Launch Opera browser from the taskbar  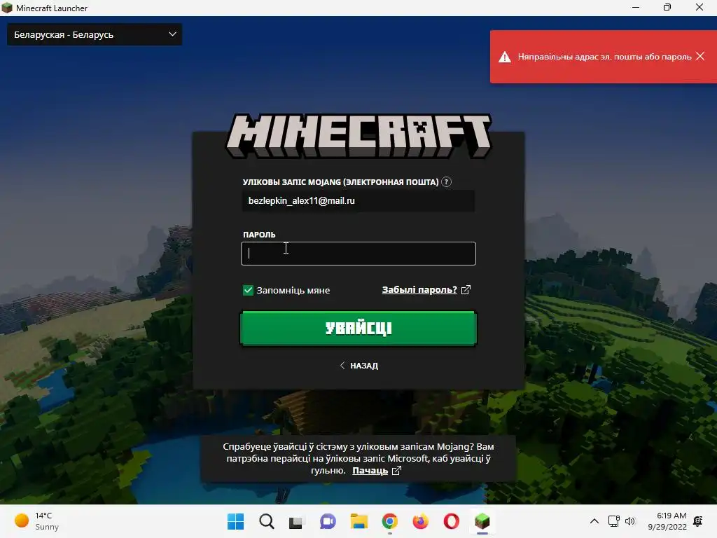pos(452,521)
